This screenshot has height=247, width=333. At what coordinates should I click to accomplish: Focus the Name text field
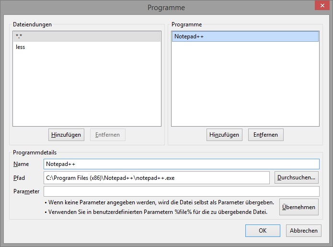coord(181,165)
